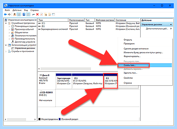Collapse the Управление дисками actions section
Image resolution: width=177 pixels, height=129 pixels.
tap(171, 24)
